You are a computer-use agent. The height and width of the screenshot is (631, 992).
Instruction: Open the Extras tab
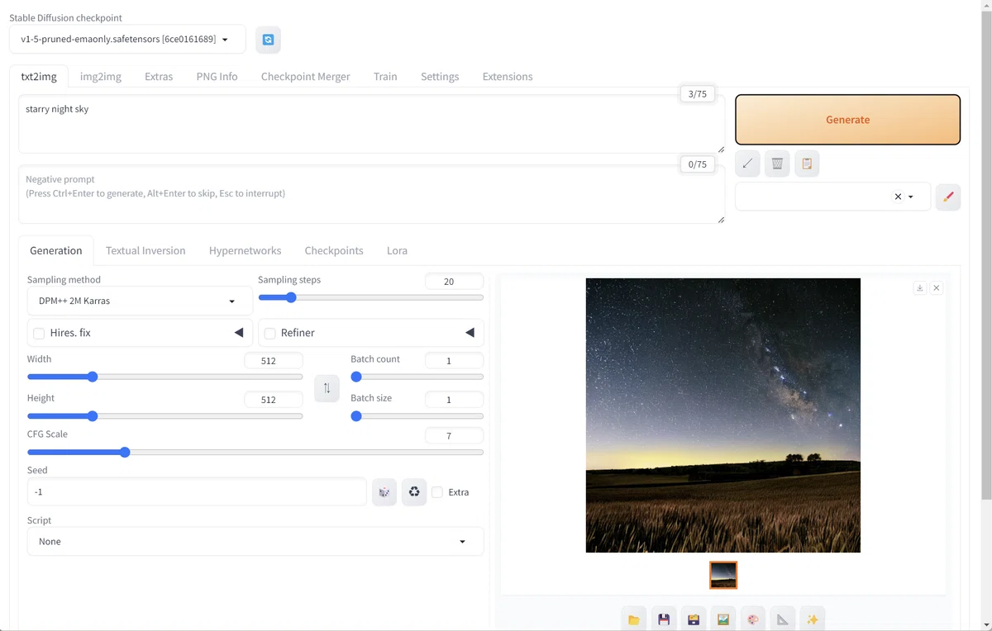[159, 76]
